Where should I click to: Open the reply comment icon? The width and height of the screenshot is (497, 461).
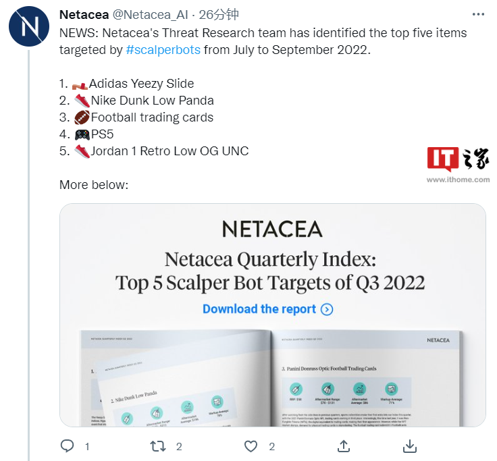(68, 446)
